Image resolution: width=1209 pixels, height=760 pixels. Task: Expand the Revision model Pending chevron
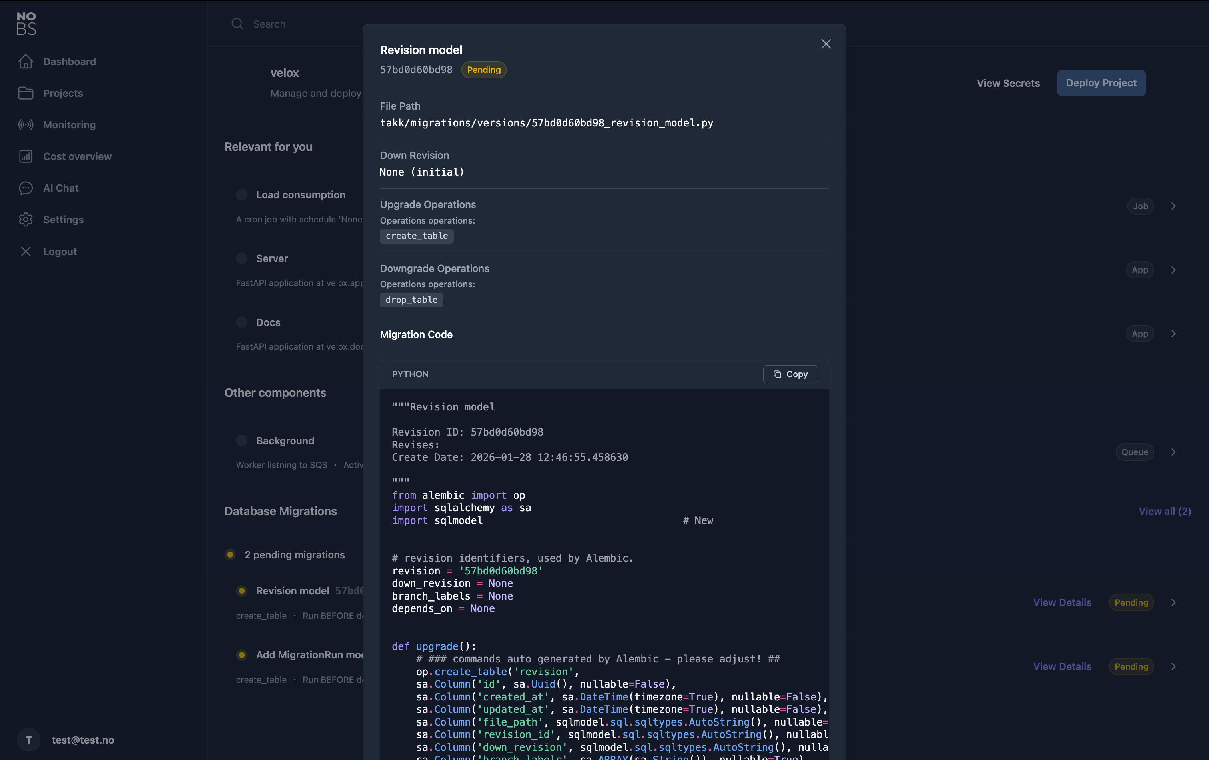(1173, 602)
